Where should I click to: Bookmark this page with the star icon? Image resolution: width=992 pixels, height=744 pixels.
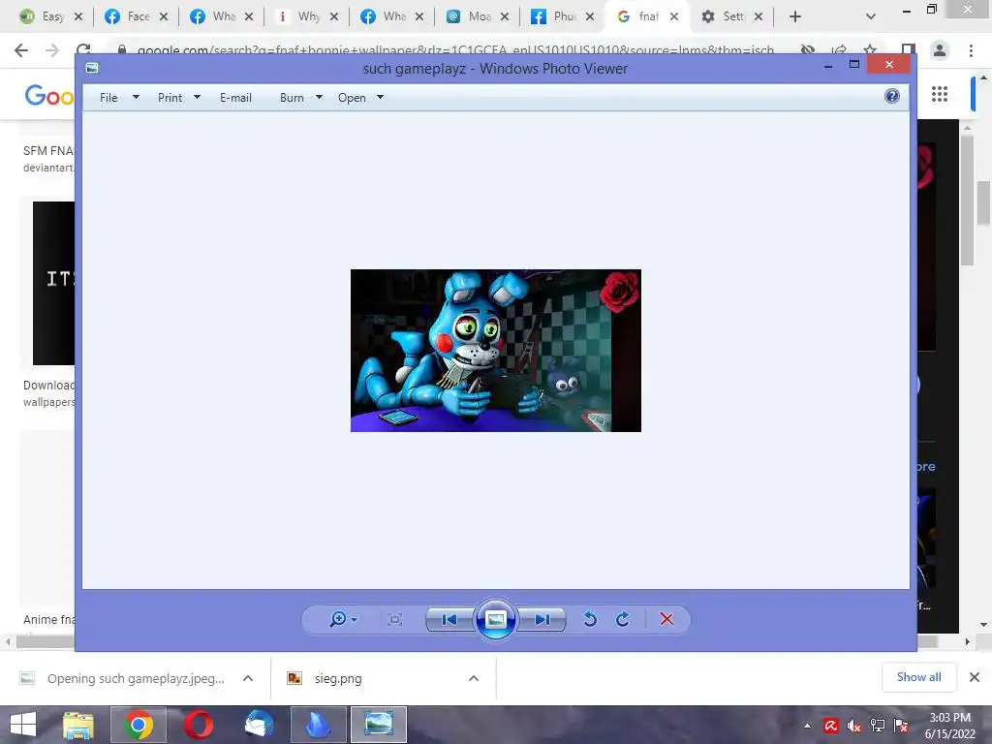point(871,50)
